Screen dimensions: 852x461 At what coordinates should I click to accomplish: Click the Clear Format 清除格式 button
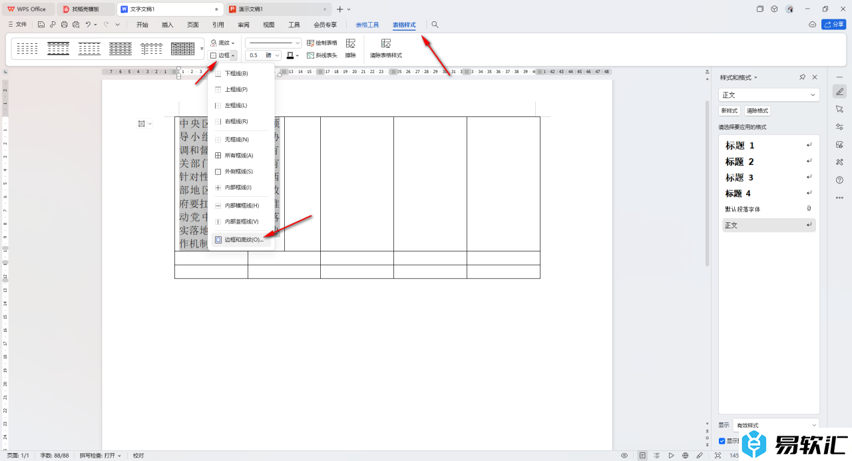coord(757,111)
